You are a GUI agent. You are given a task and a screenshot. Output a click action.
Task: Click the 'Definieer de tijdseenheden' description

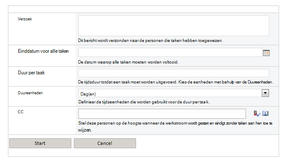(x=144, y=102)
